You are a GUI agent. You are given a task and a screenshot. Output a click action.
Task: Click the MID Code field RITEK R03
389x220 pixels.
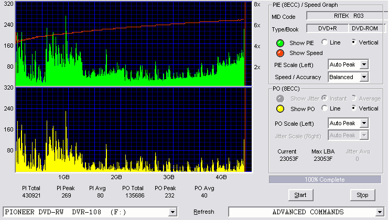point(346,16)
